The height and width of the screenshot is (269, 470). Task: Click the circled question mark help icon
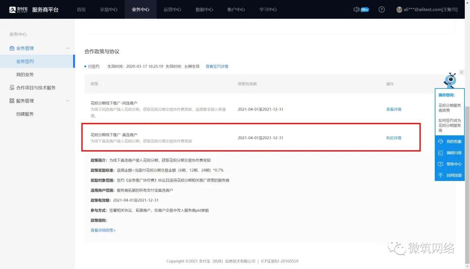[381, 9]
